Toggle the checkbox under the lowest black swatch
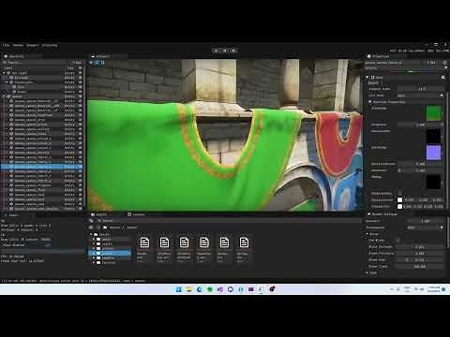This screenshot has width=450, height=337. (399, 193)
